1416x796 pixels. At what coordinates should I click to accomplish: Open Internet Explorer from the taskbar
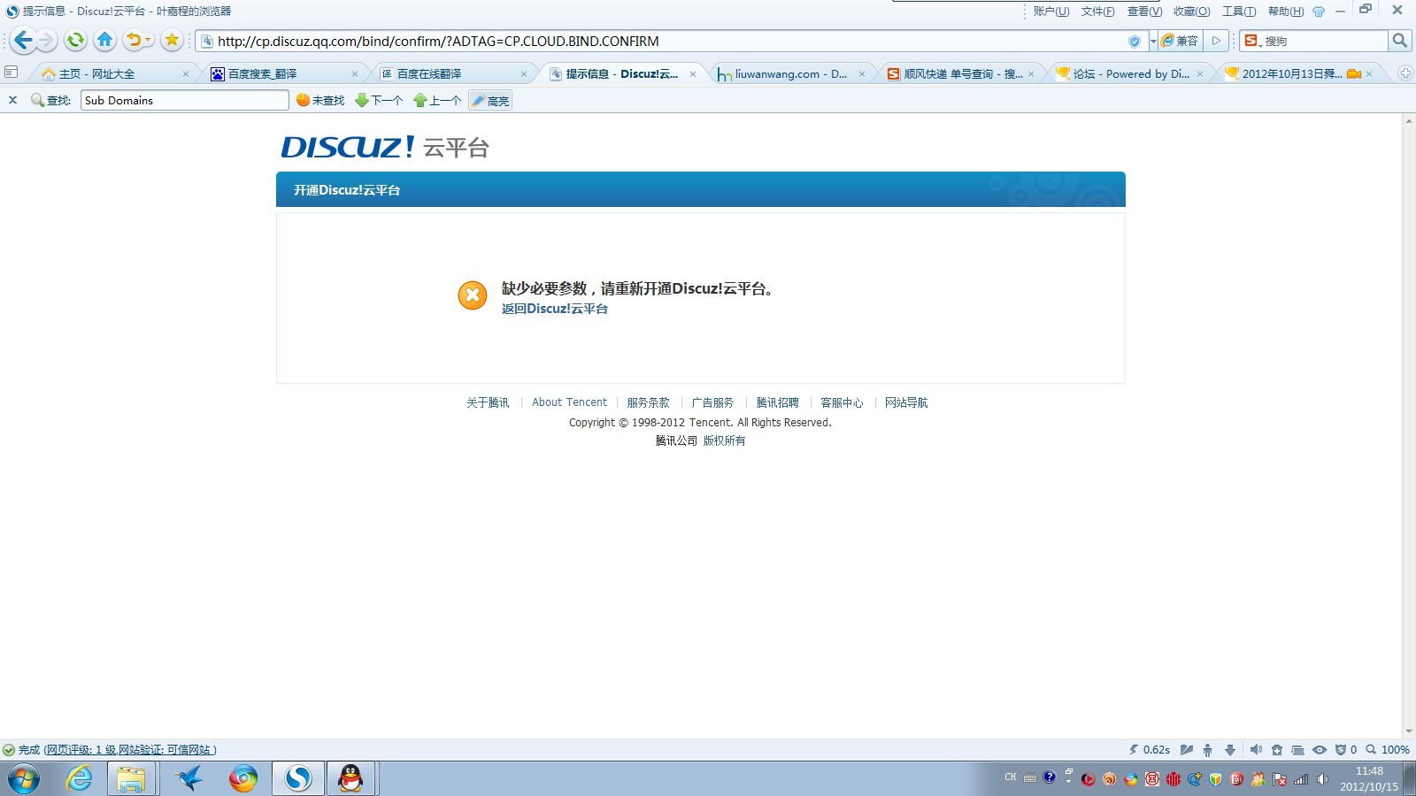(x=79, y=779)
